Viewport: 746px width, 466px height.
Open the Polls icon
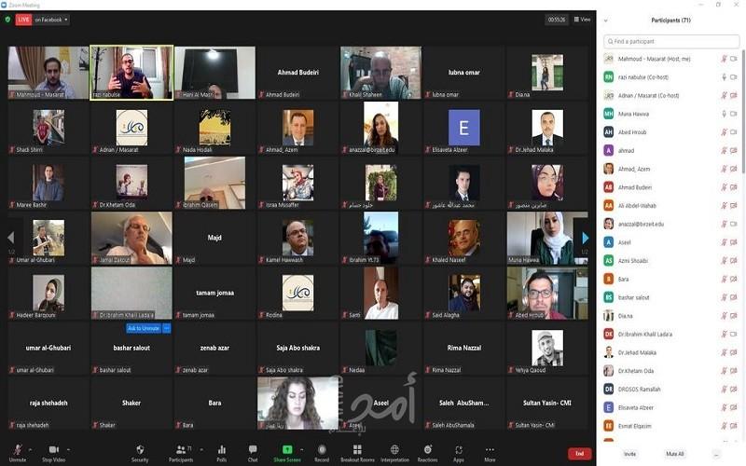click(x=222, y=449)
